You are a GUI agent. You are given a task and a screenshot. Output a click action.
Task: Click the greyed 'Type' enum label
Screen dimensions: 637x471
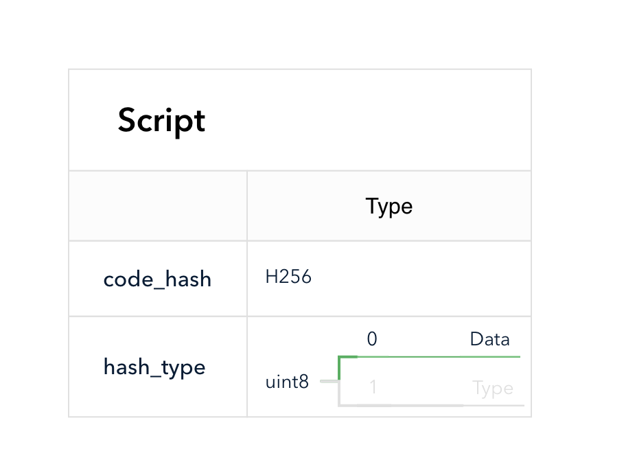click(492, 389)
